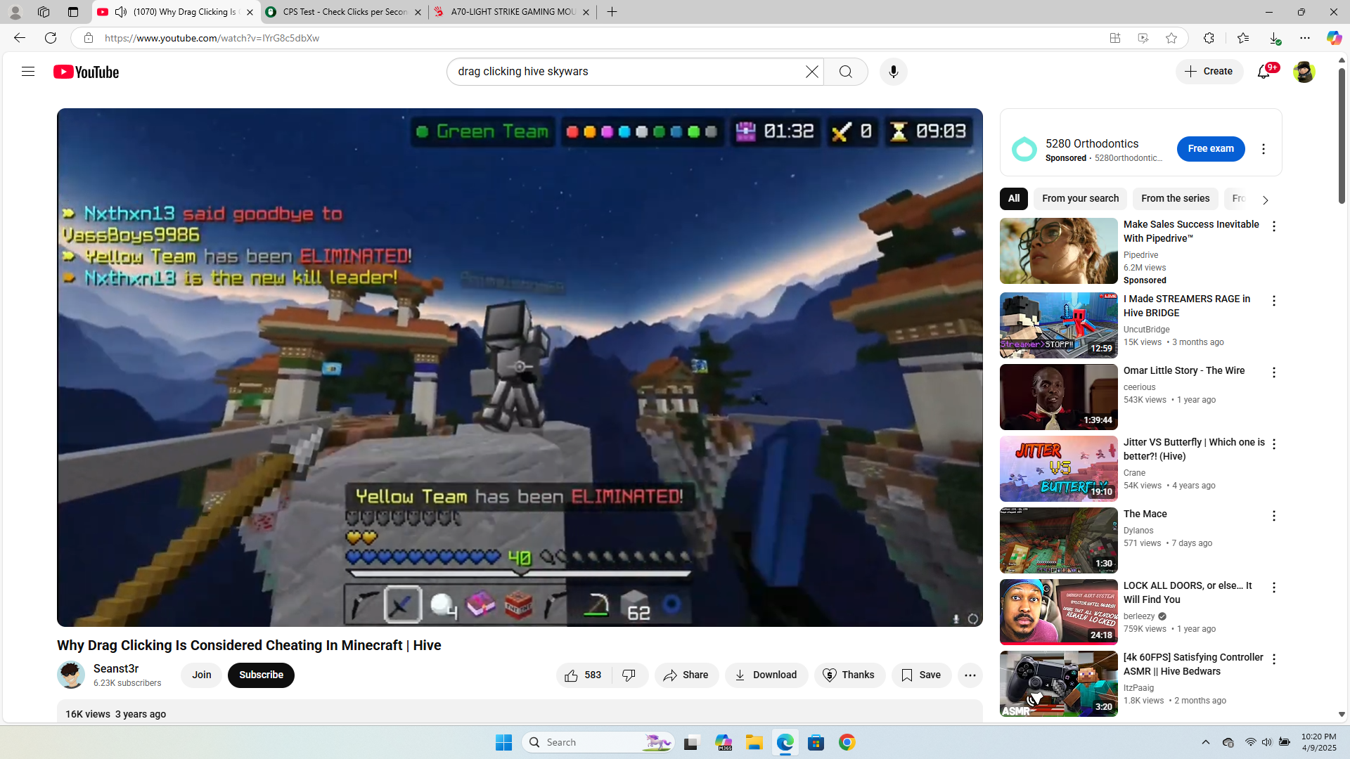
Task: Send Thanks to the creator
Action: point(849,675)
